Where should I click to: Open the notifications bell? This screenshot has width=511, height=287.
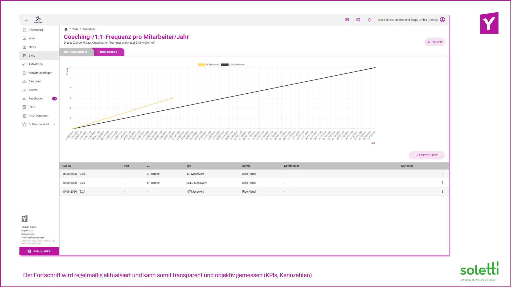[370, 20]
